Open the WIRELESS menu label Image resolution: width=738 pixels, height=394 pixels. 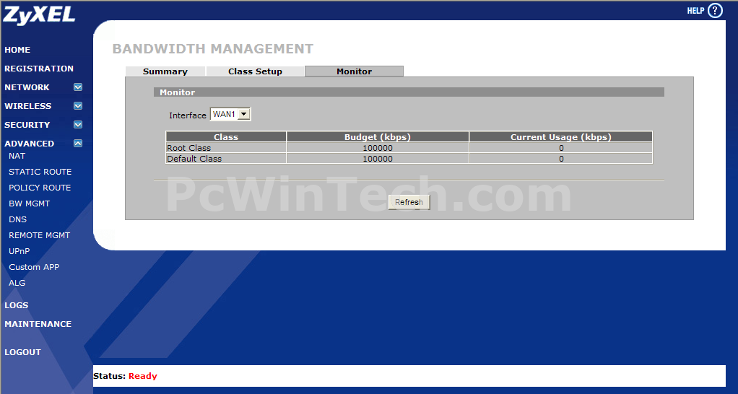pyautogui.click(x=27, y=106)
